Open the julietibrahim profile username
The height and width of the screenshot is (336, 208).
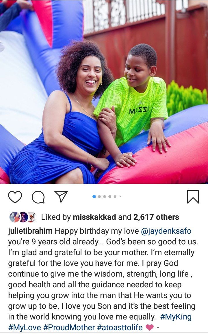pos(30,231)
